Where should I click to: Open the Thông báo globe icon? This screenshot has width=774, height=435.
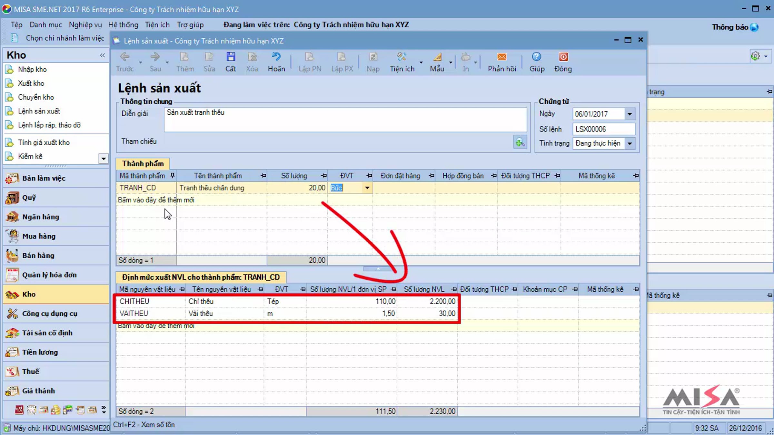click(754, 27)
